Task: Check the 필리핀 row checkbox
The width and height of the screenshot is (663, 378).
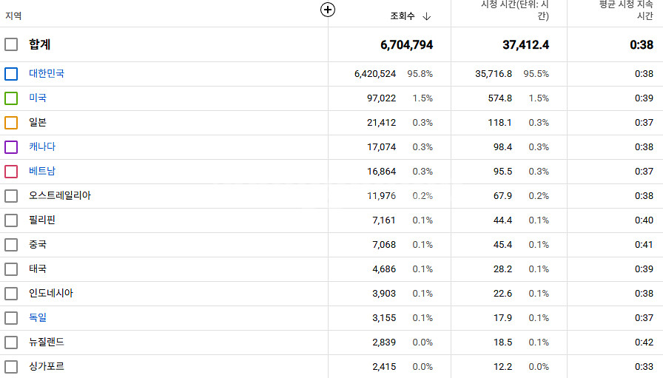Action: click(11, 220)
